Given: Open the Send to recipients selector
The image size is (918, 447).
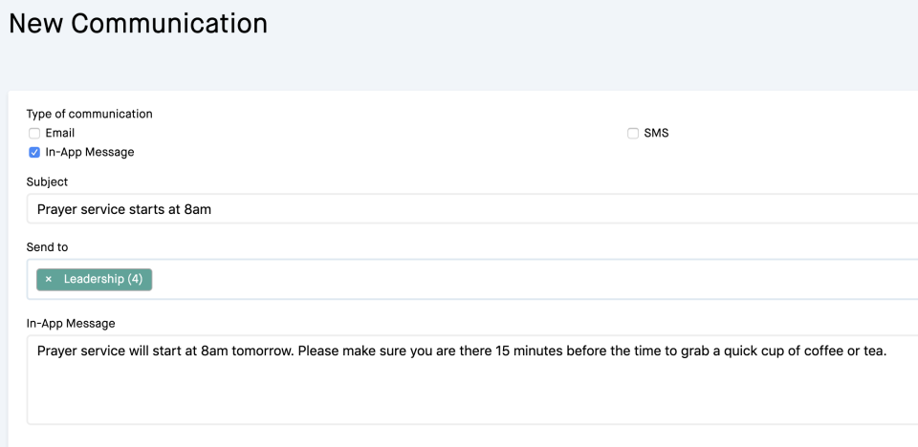Looking at the screenshot, I should (526, 279).
